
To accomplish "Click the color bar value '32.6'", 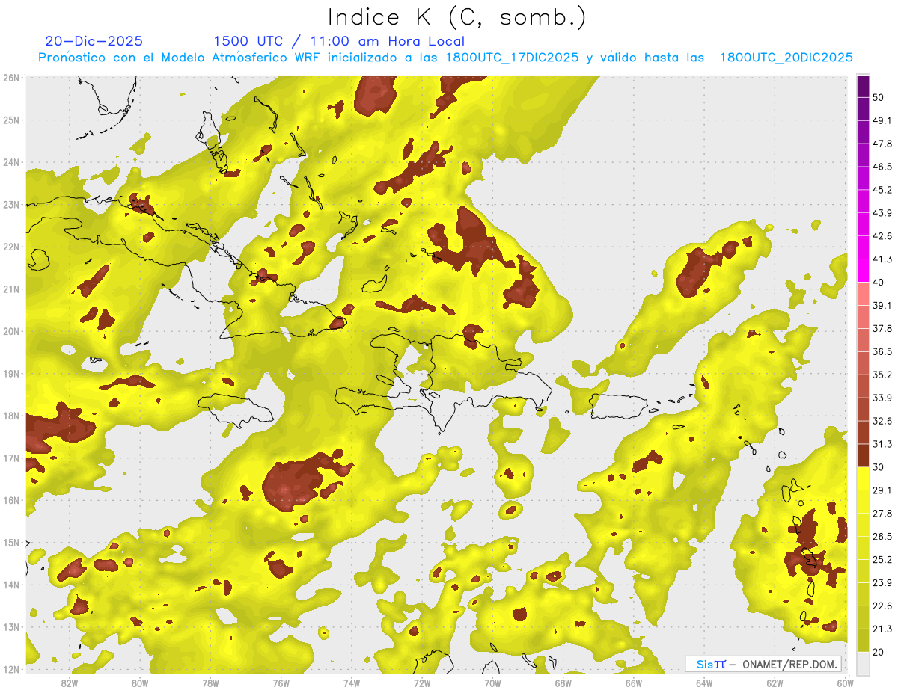I will click(882, 421).
